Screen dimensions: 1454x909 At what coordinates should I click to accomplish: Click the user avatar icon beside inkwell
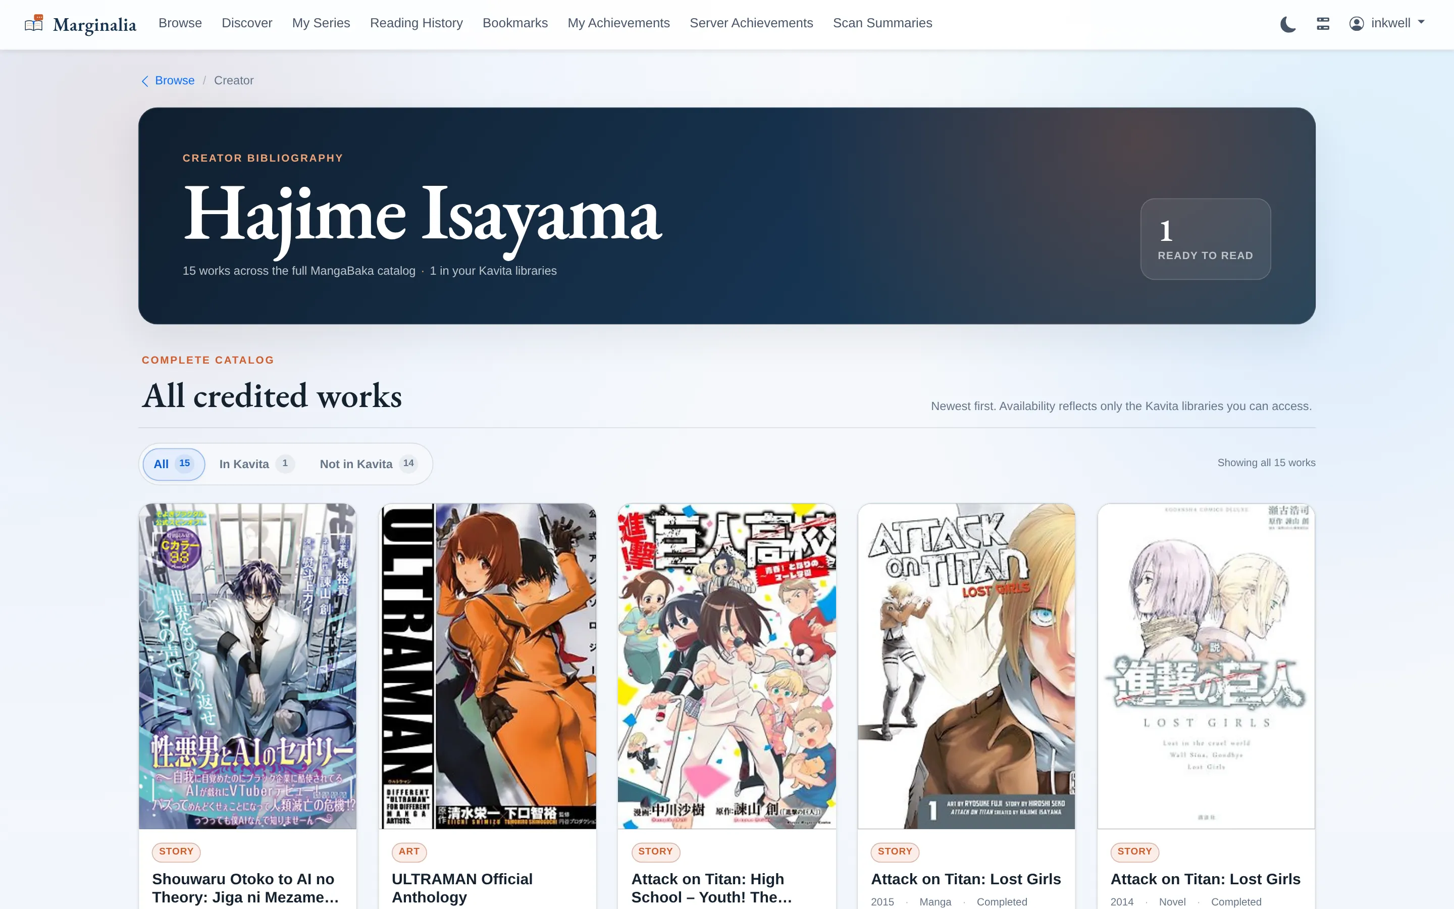pyautogui.click(x=1356, y=23)
